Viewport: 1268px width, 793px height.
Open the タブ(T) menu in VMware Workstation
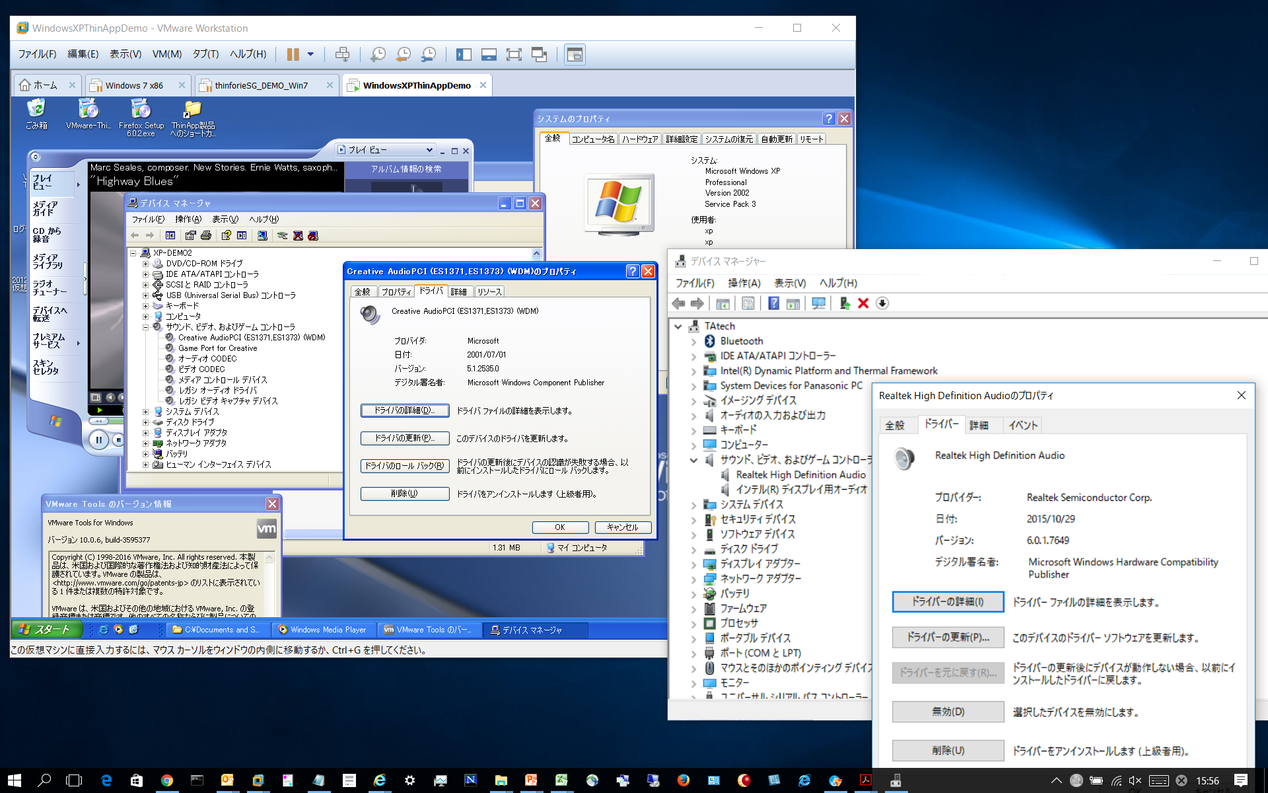(x=205, y=54)
